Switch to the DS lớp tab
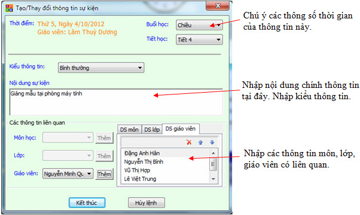The height and width of the screenshot is (215, 360). point(152,129)
